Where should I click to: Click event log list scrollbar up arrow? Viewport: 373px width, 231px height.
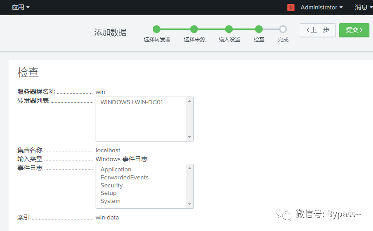coord(189,168)
